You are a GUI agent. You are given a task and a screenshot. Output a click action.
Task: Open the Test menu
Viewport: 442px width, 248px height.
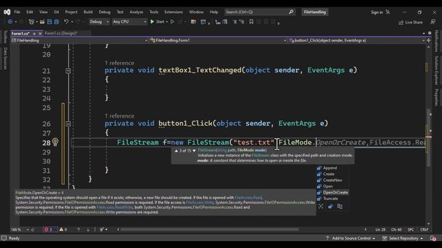(x=120, y=12)
